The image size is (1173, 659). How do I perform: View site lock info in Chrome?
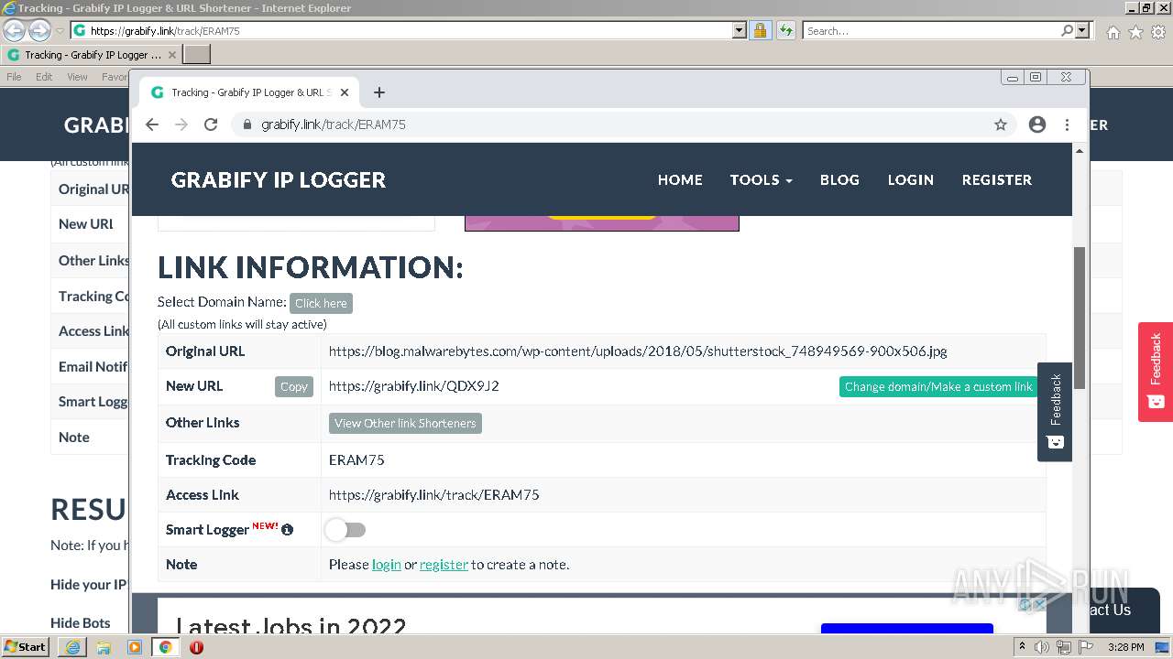(x=247, y=124)
